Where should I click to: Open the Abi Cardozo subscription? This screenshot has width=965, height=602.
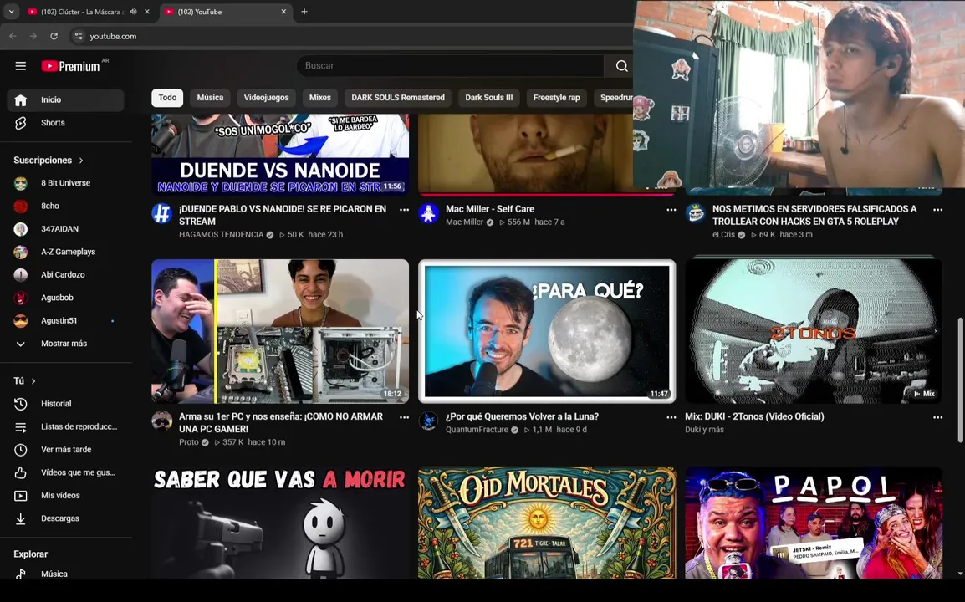pos(65,274)
